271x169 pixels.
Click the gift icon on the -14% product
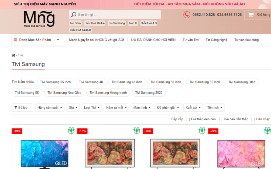(x=202, y=130)
